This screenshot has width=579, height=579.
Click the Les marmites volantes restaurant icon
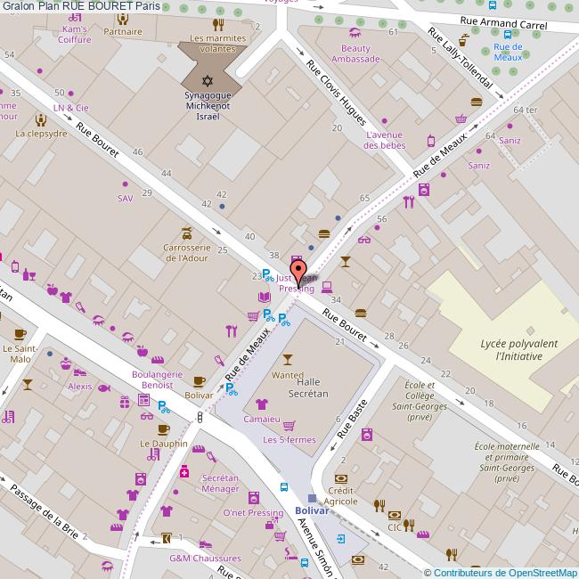218,25
